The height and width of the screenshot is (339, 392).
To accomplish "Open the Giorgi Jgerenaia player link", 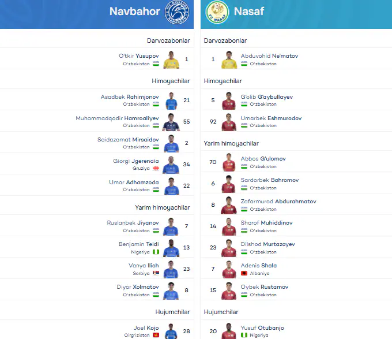I will pyautogui.click(x=135, y=161).
